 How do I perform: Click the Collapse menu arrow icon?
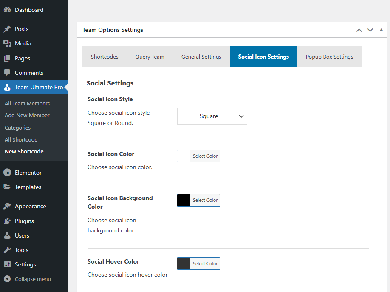(7, 279)
